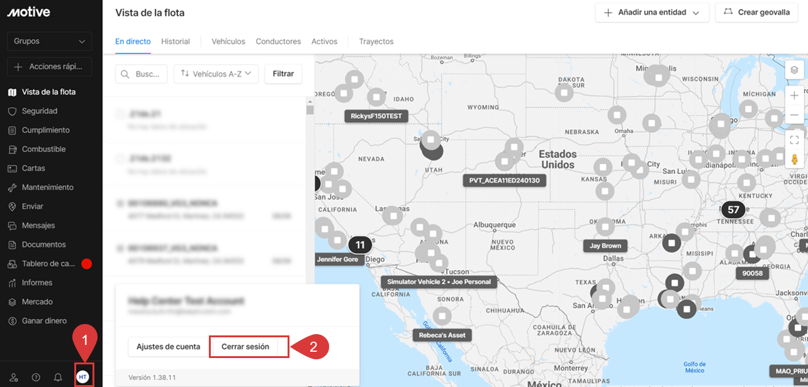Switch to the Historial tab
808x387 pixels.
click(175, 42)
